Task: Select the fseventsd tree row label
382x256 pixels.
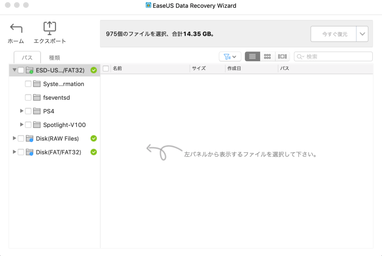Action: coord(57,97)
